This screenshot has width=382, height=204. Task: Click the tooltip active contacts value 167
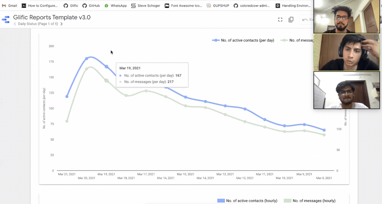178,75
